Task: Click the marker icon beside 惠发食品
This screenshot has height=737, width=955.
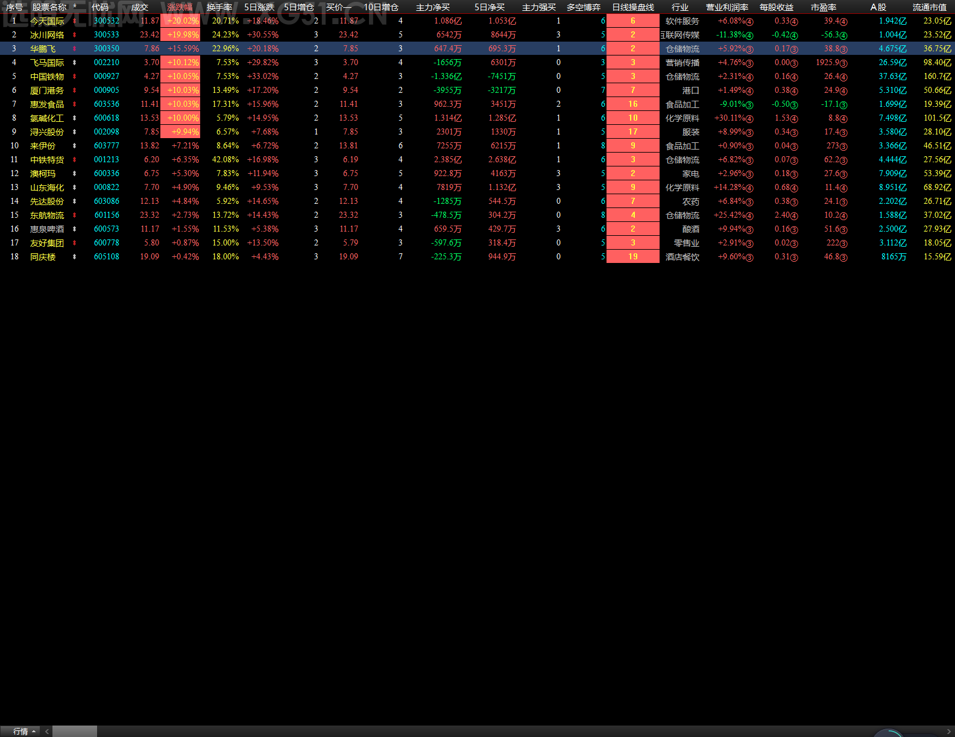Action: coord(74,104)
